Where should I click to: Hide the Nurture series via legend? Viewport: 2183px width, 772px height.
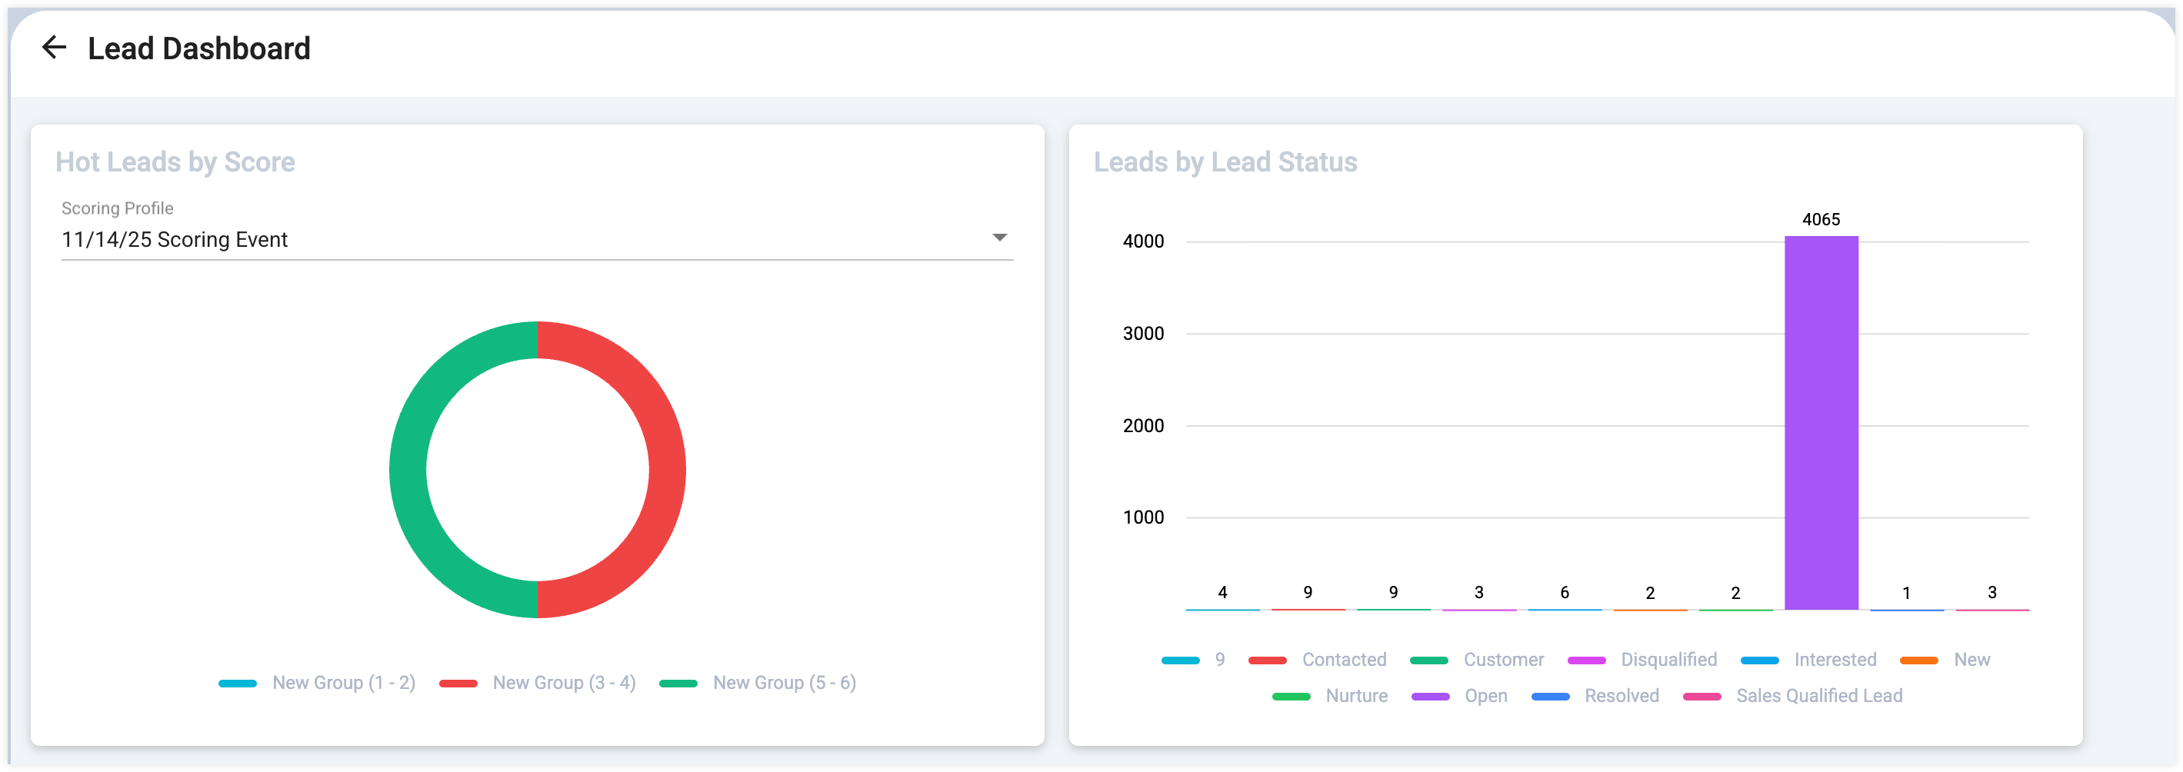tap(1330, 696)
